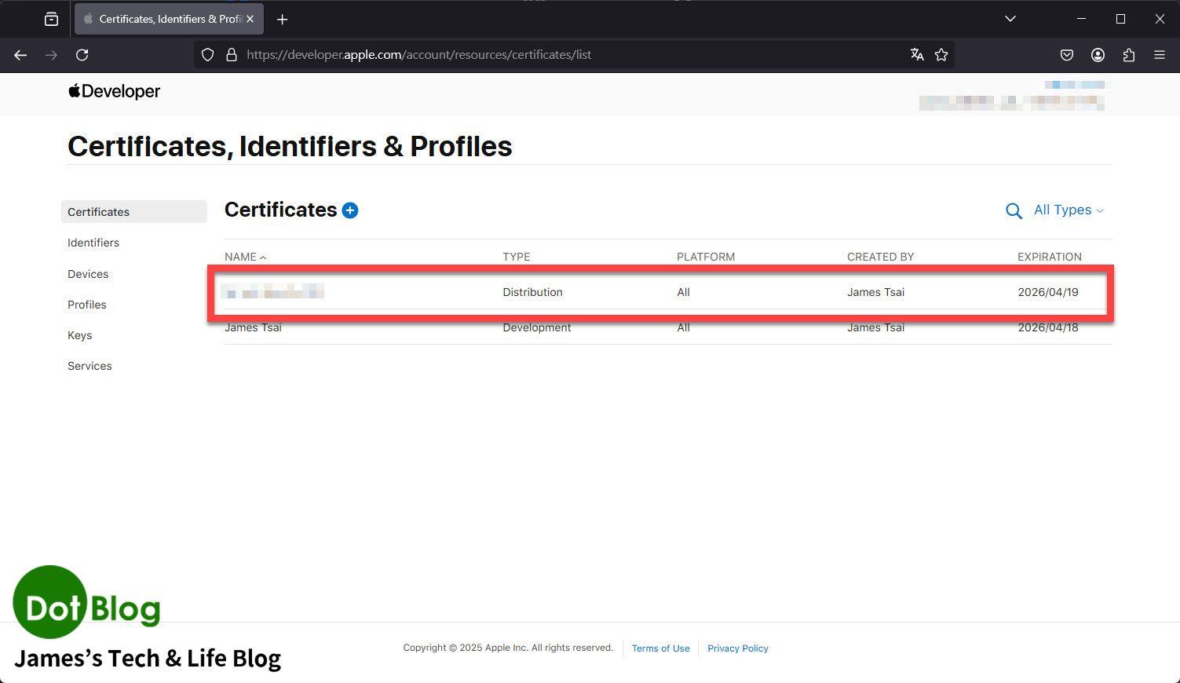Select Identifiers in the sidebar
The height and width of the screenshot is (683, 1180).
pyautogui.click(x=93, y=243)
